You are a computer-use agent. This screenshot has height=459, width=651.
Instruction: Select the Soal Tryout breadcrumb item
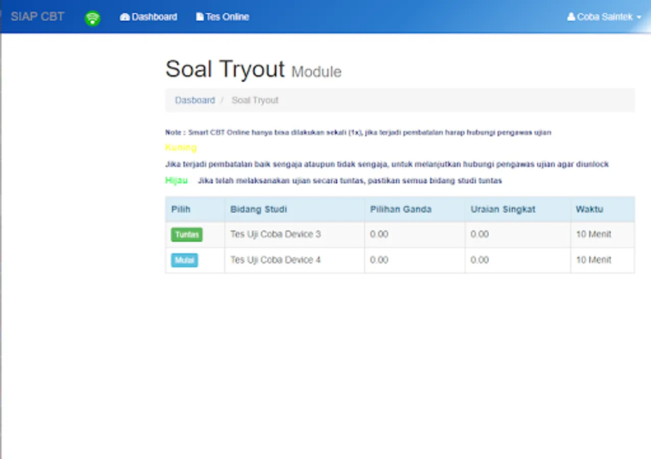click(x=255, y=100)
